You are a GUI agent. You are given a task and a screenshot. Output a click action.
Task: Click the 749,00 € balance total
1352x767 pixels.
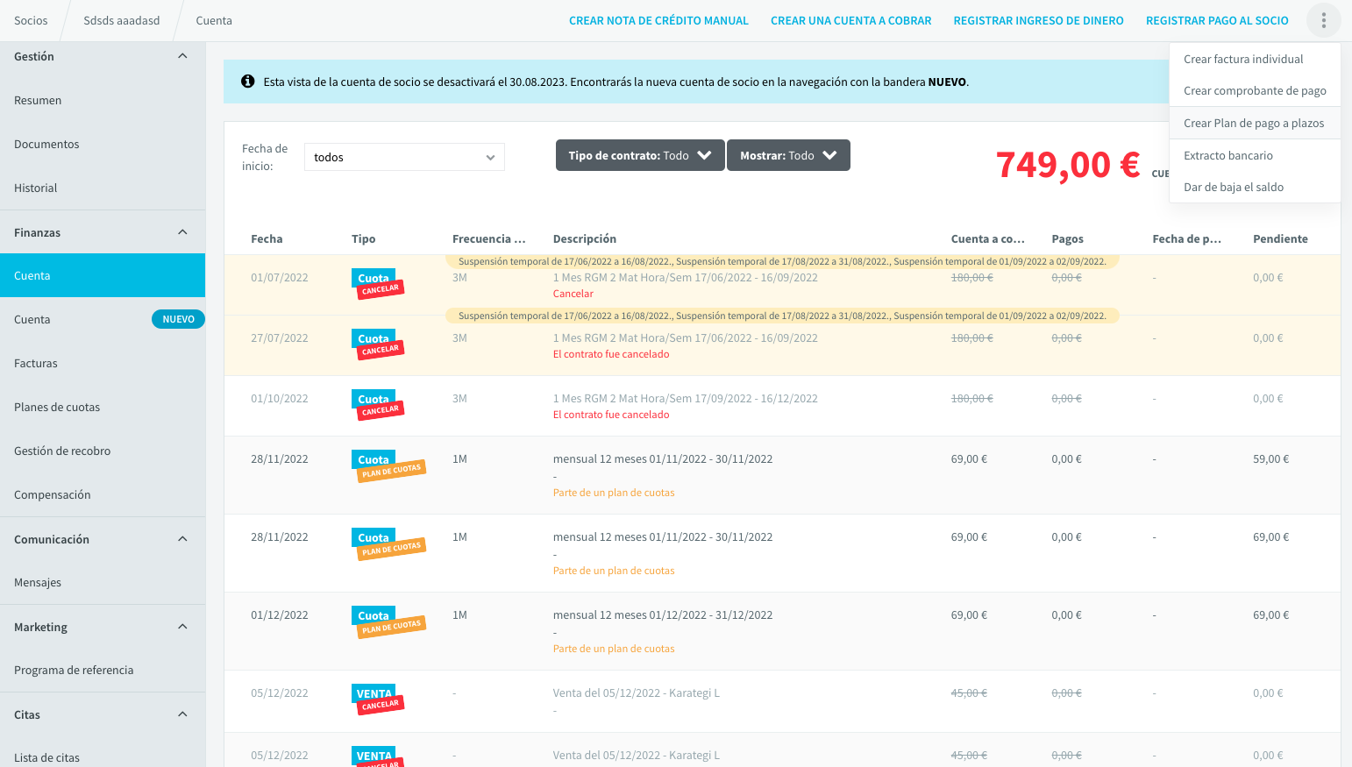(1068, 164)
